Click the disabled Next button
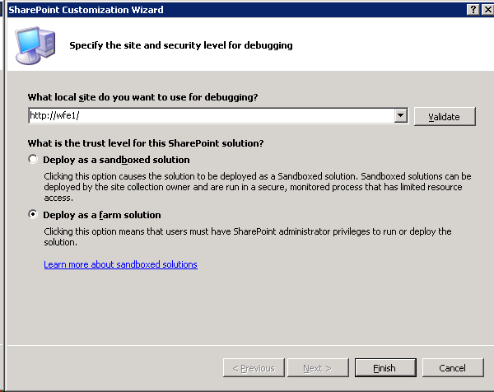 (x=318, y=367)
